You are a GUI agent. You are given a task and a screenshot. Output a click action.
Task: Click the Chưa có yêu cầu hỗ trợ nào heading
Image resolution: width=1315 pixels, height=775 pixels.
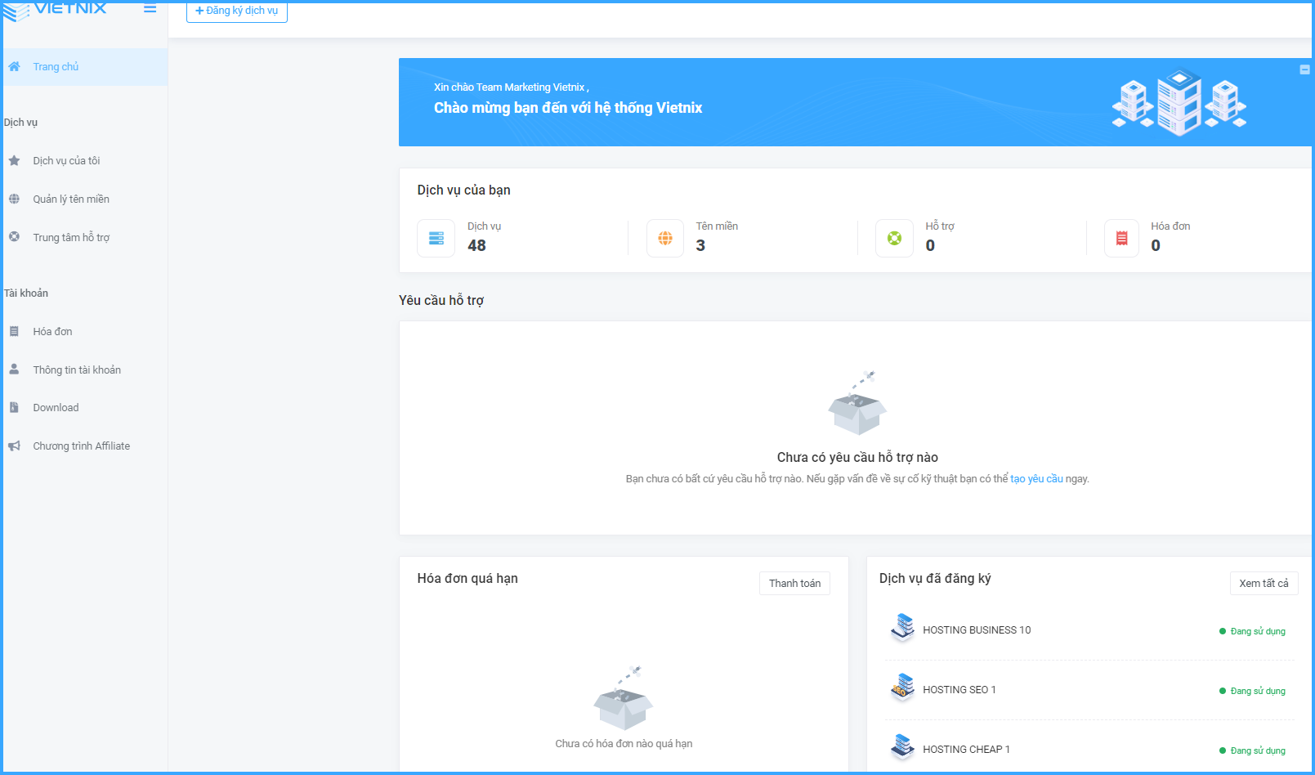coord(857,458)
